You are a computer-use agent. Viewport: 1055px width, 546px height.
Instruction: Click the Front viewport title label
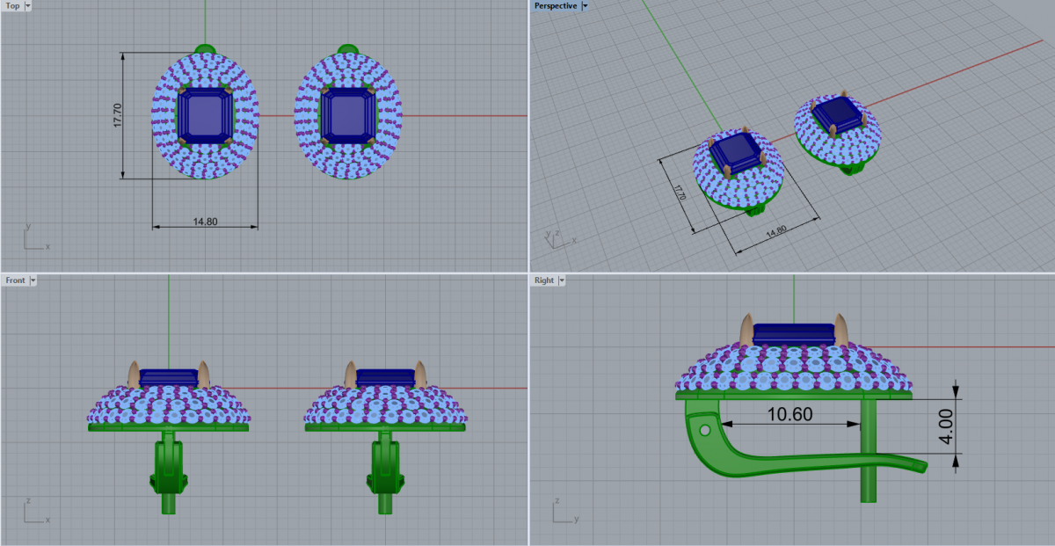[15, 280]
